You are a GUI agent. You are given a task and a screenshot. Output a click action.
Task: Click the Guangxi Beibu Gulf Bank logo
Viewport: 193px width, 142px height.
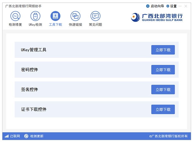157,17
